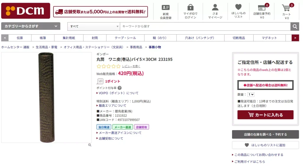The width and height of the screenshot is (303, 168).
Task: Select the テープ・シール category tab
Action: [125, 38]
